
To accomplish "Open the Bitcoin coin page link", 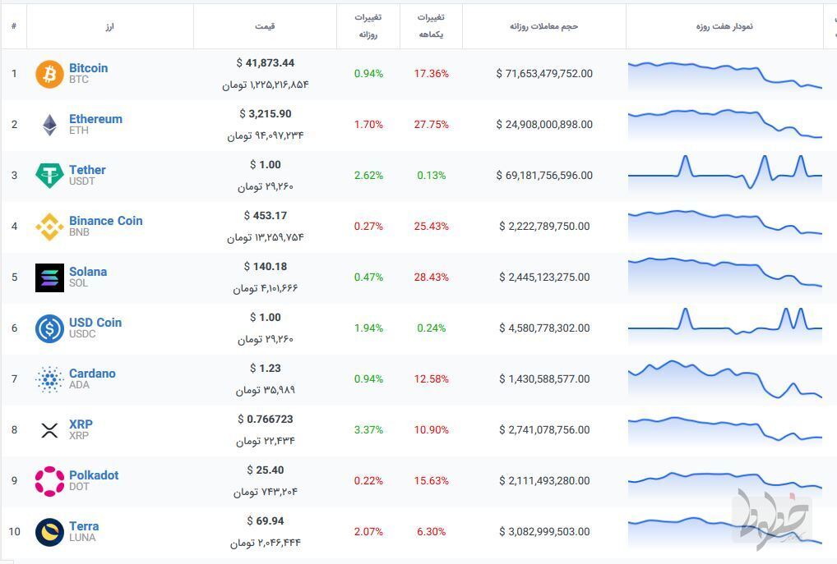I will [x=89, y=67].
